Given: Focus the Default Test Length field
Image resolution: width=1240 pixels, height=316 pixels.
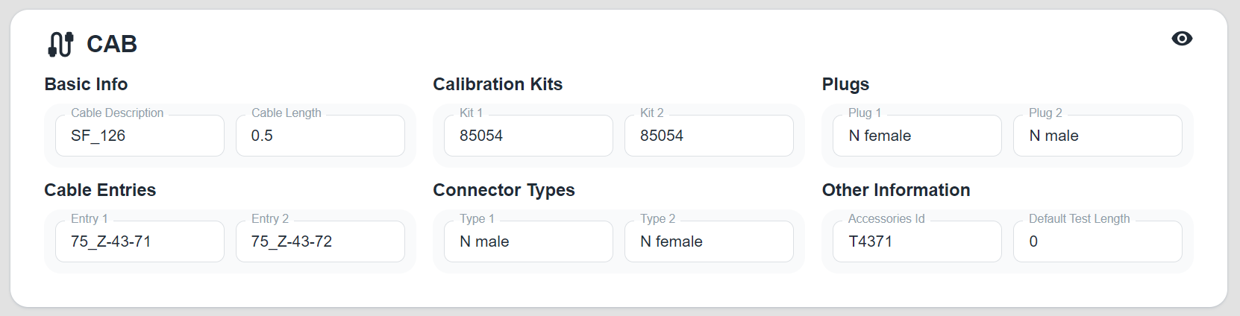Looking at the screenshot, I should click(x=1097, y=241).
